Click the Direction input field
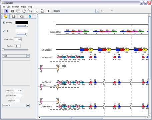 [18, 96]
